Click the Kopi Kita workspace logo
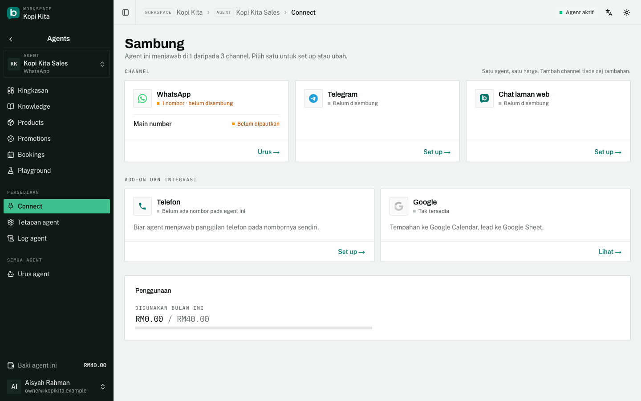The image size is (641, 401). 13,13
